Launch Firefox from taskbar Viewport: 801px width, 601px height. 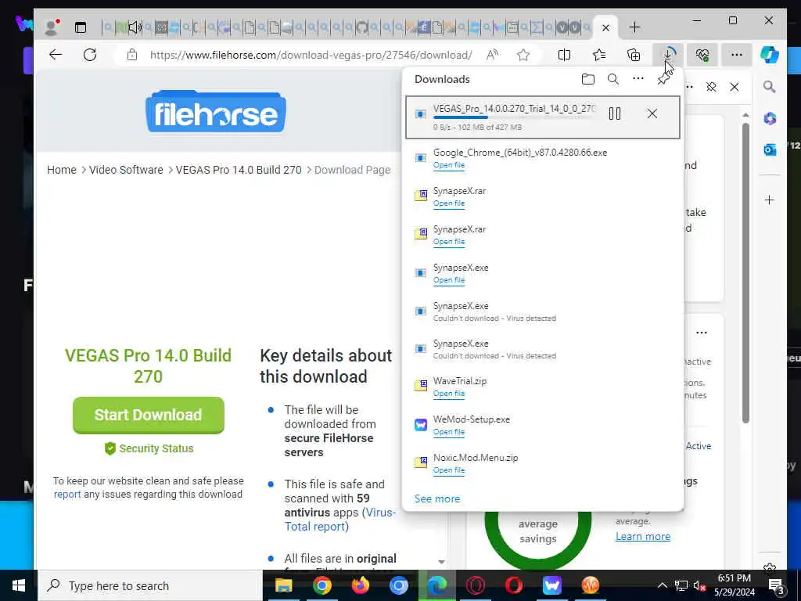360,585
